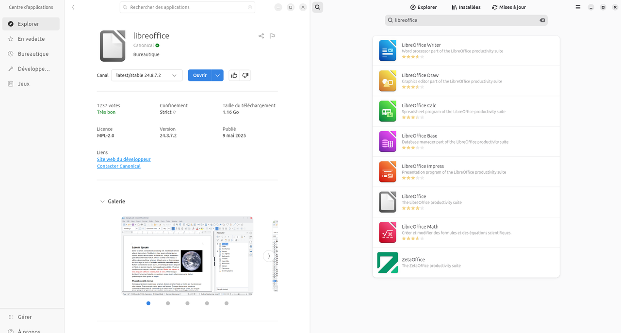Viewport: 621px width, 333px height.
Task: Click the 9 mai 2025 publish date
Action: 234,135
